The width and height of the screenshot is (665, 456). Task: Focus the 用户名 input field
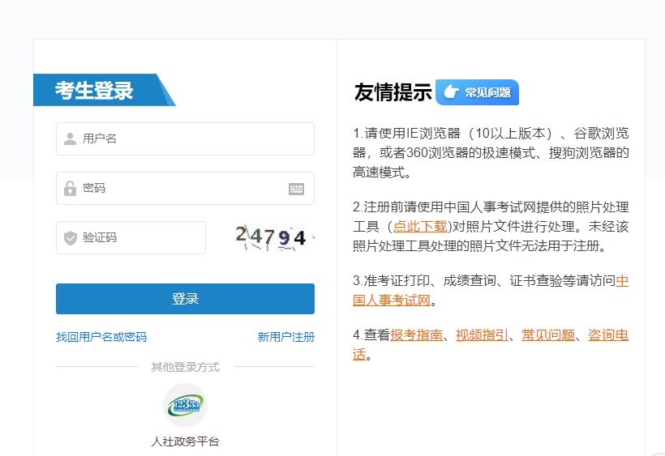[195, 139]
